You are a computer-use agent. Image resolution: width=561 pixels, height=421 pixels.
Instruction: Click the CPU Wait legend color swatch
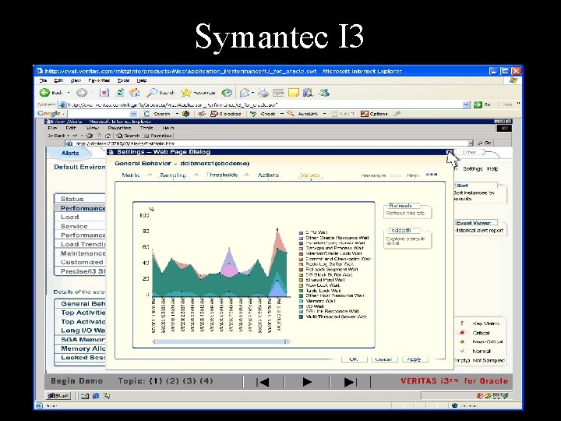click(x=301, y=232)
